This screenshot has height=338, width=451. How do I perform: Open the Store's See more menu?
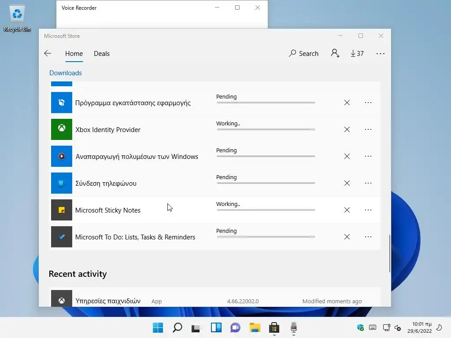[x=380, y=53]
